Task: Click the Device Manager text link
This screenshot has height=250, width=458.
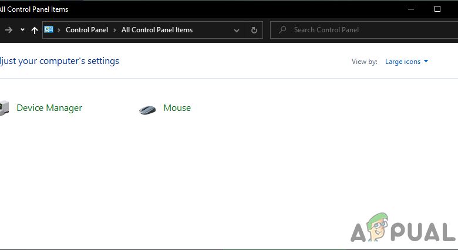Action: [x=49, y=108]
